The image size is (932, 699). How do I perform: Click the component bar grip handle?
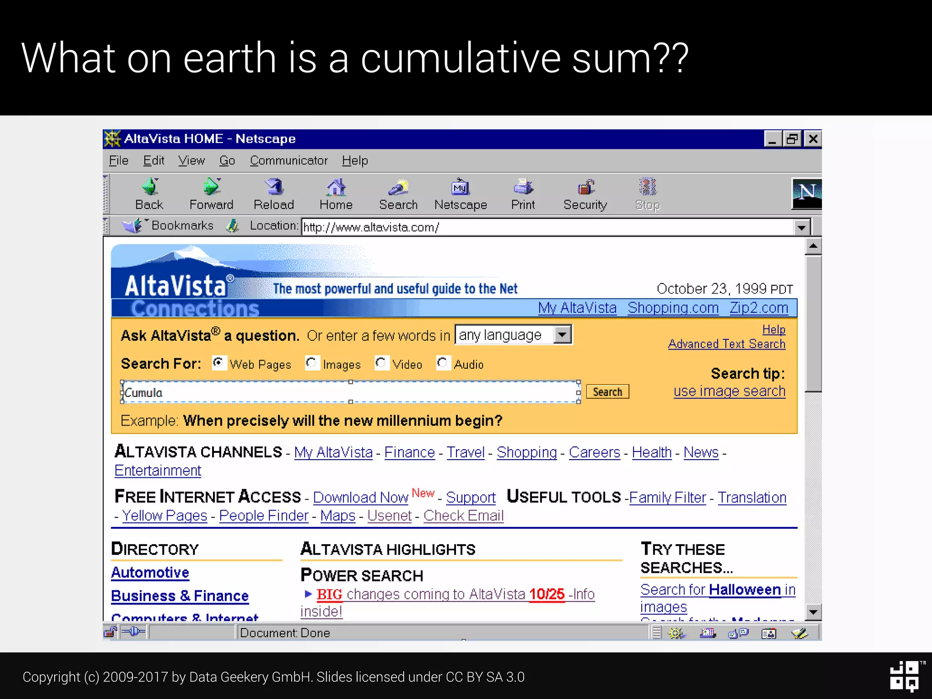(656, 633)
